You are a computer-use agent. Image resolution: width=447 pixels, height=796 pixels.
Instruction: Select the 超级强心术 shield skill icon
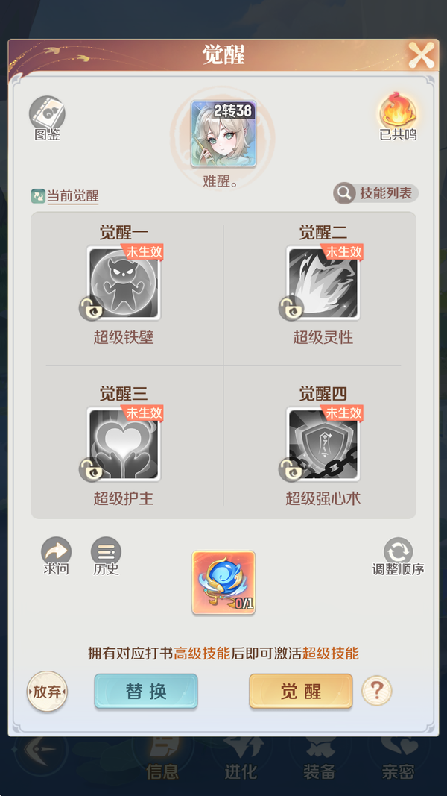323,444
